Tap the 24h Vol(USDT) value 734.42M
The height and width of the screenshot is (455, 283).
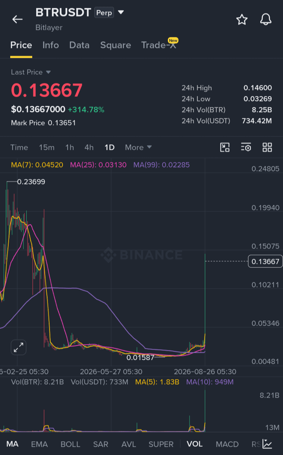[x=257, y=121]
